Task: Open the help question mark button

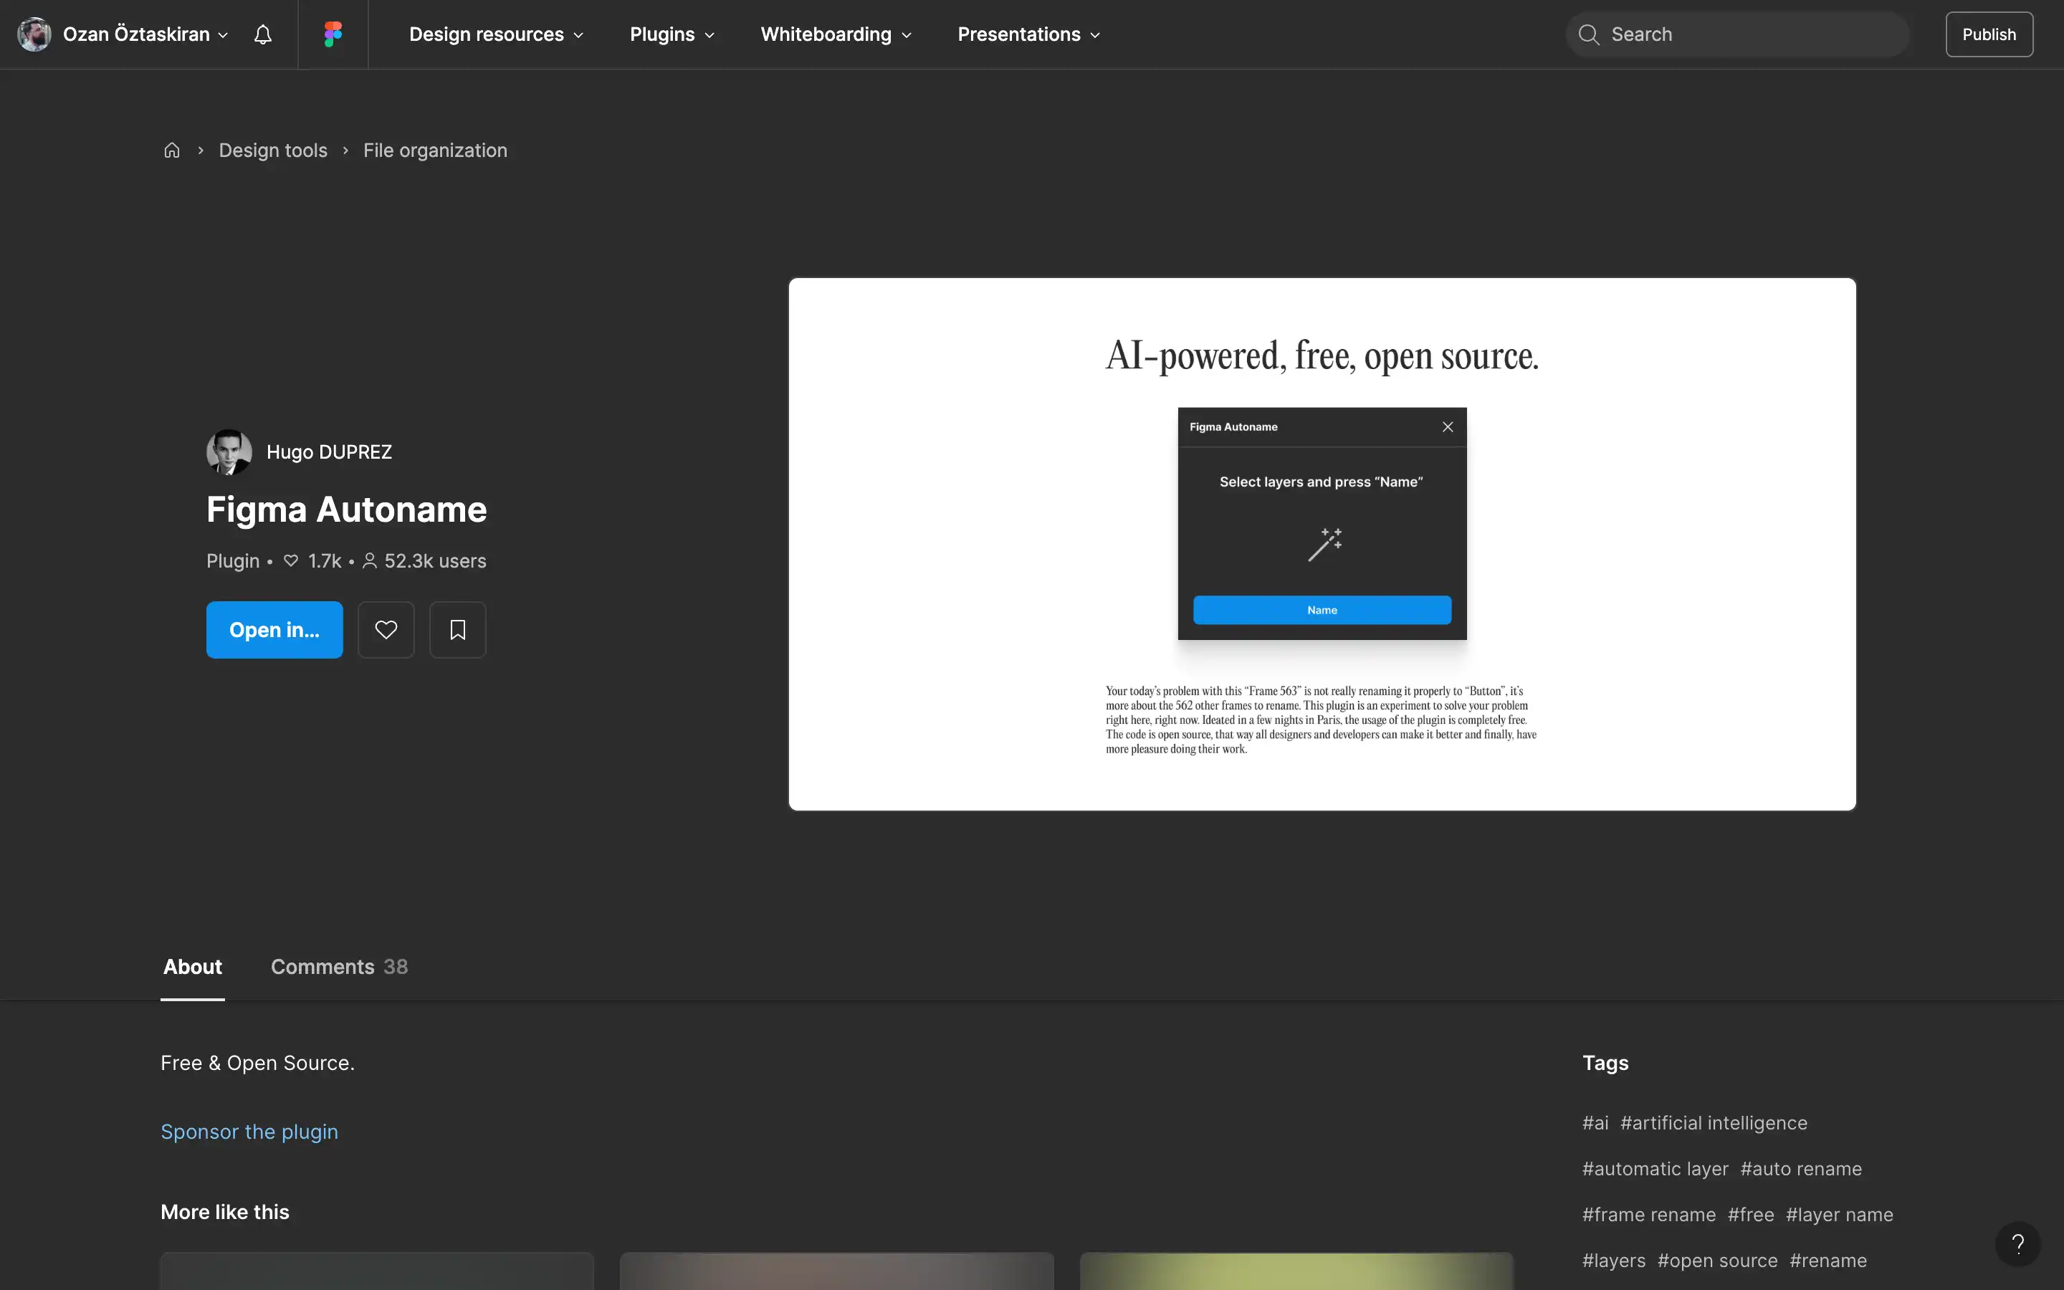Action: click(x=2017, y=1244)
